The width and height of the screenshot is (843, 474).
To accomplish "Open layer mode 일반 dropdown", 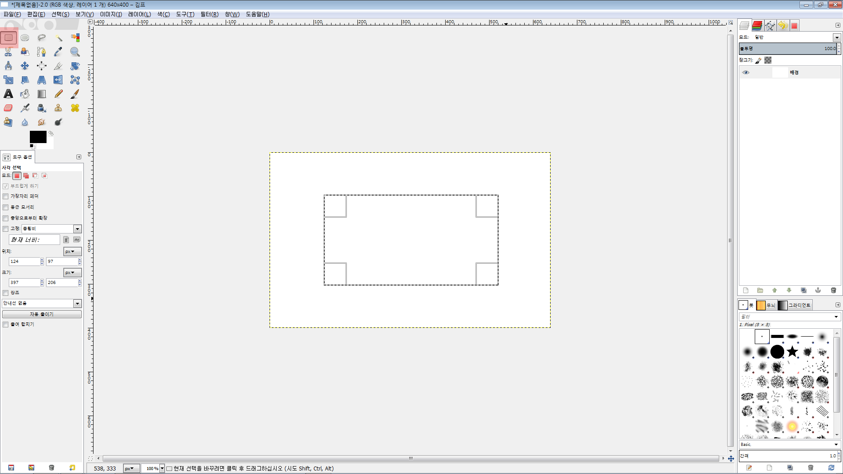I will [x=837, y=38].
